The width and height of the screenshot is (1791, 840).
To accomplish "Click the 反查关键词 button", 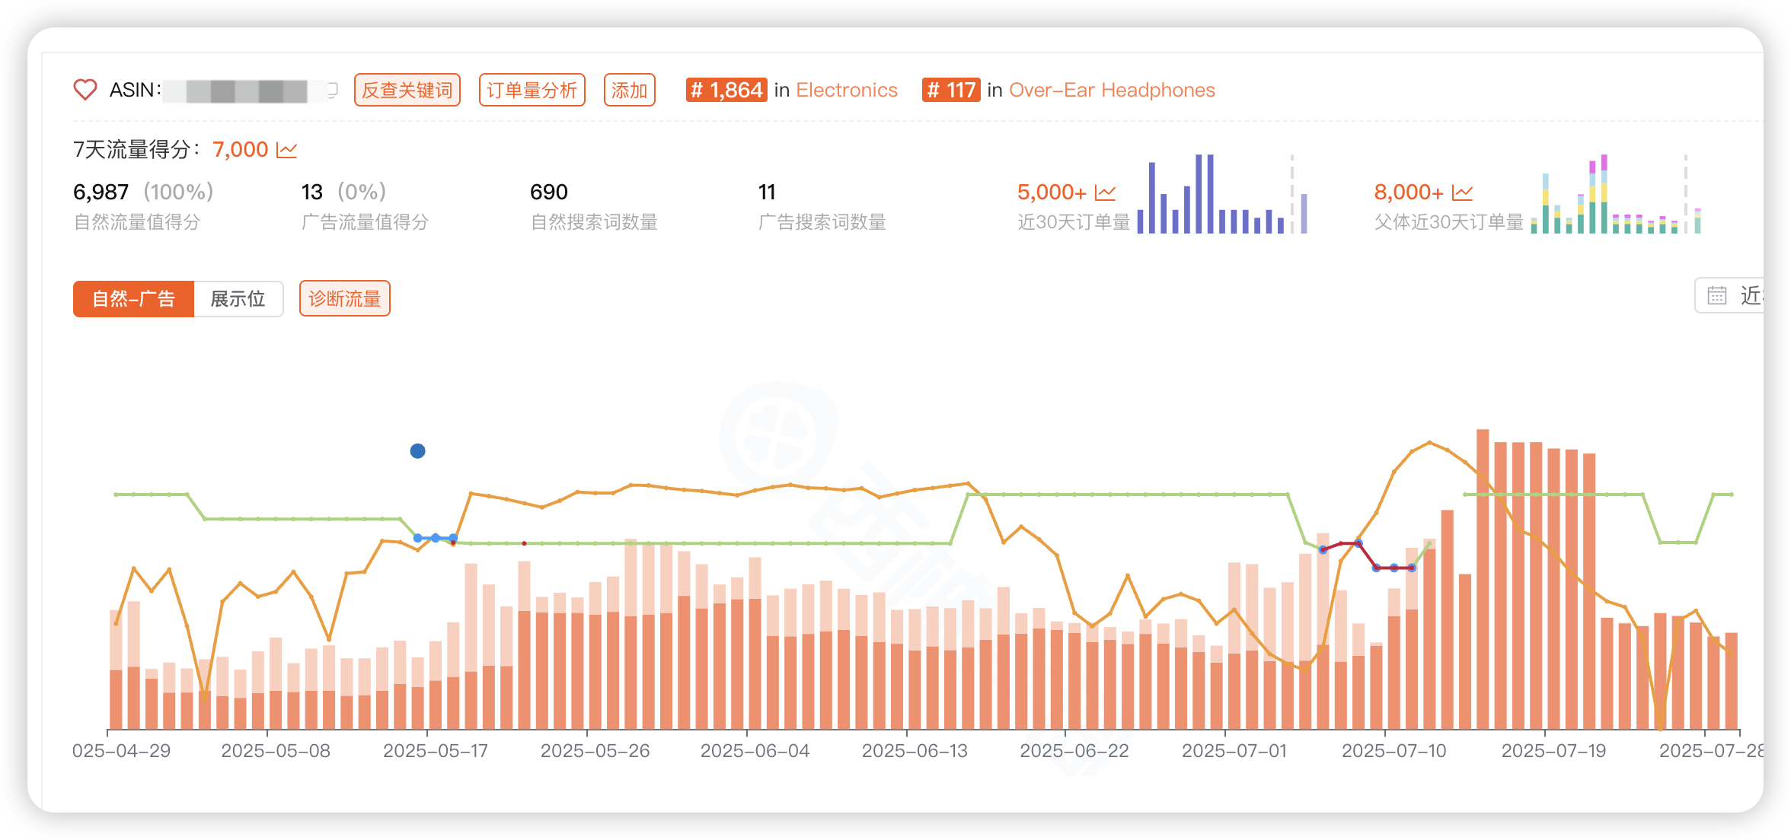I will pos(407,90).
